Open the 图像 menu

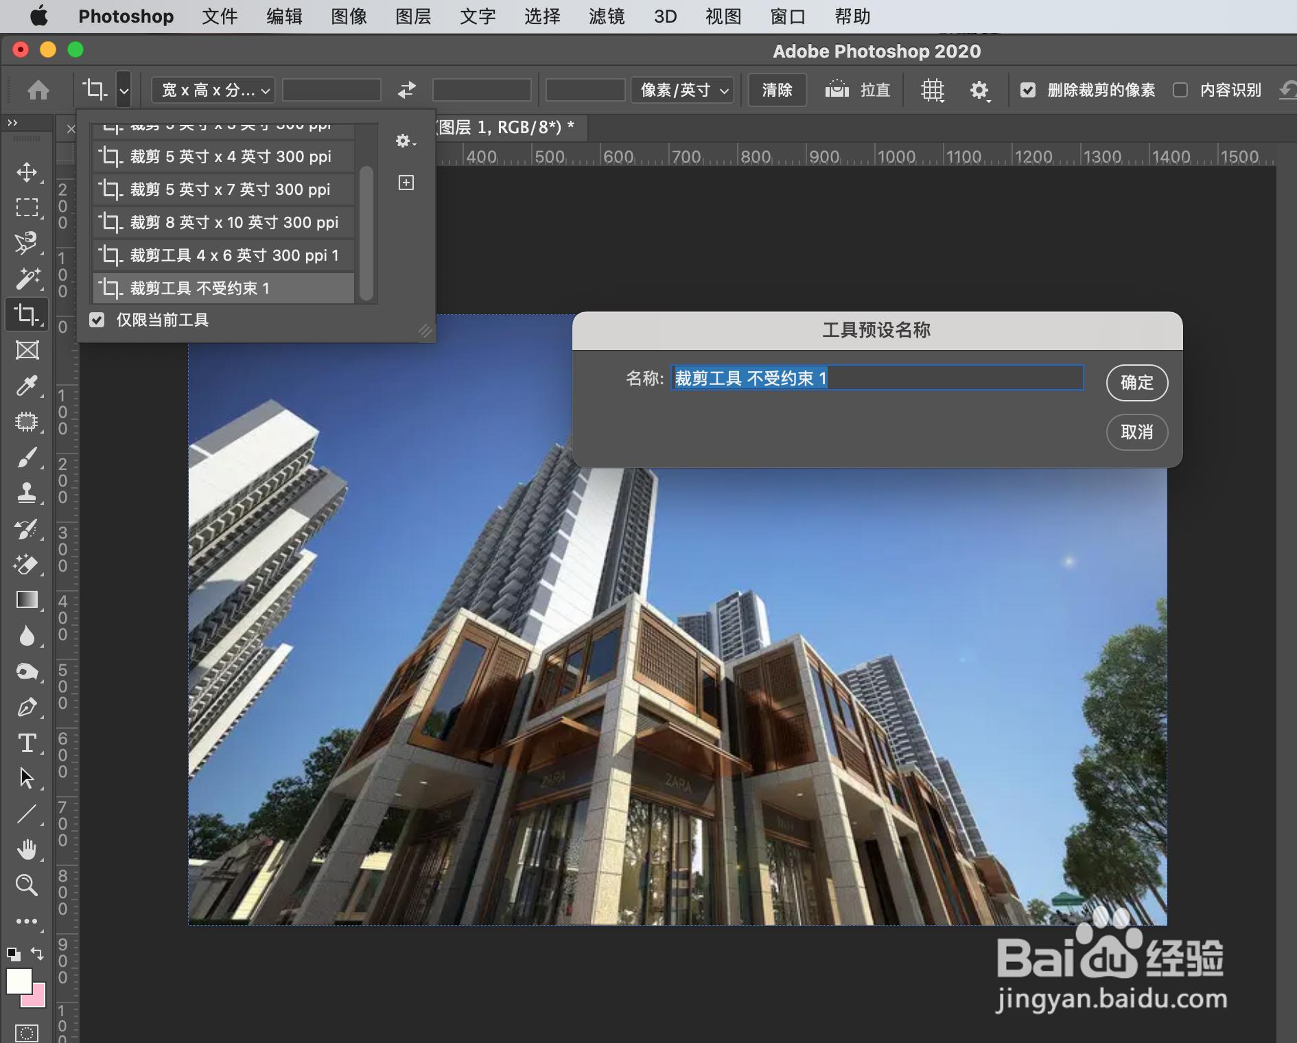coord(349,16)
